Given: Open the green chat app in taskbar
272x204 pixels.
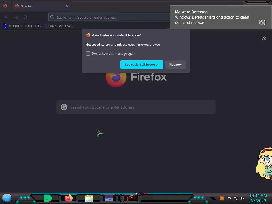Looking at the screenshot, I should click(48, 198).
